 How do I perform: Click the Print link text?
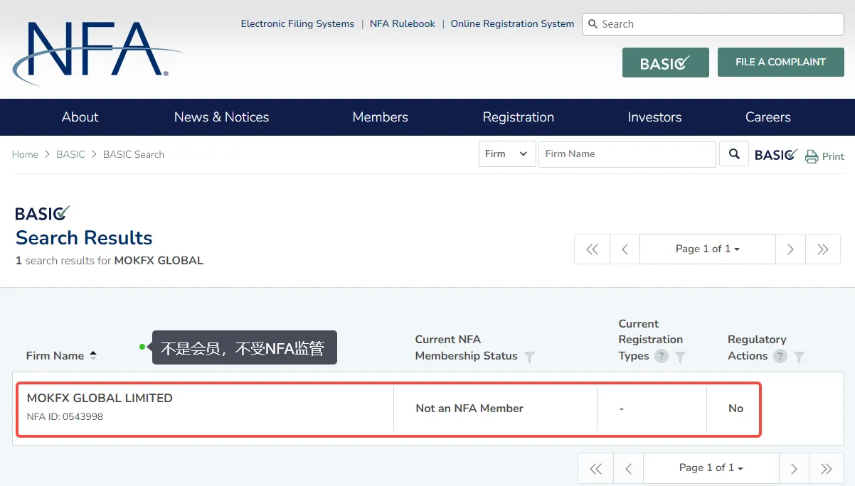click(x=833, y=156)
